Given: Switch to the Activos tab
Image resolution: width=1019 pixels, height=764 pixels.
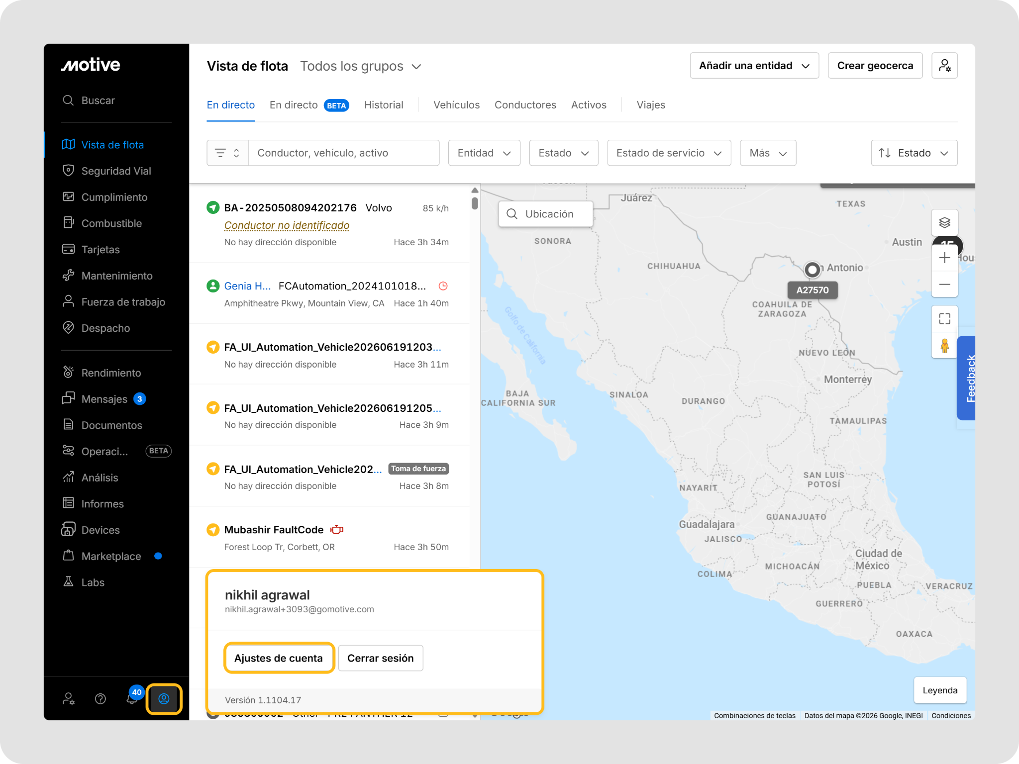Looking at the screenshot, I should point(589,105).
